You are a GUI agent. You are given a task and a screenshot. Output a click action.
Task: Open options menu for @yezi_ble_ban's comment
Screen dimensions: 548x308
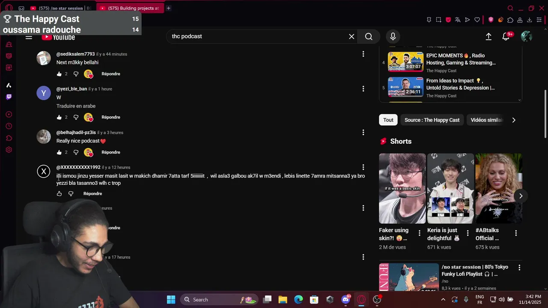coord(363,89)
